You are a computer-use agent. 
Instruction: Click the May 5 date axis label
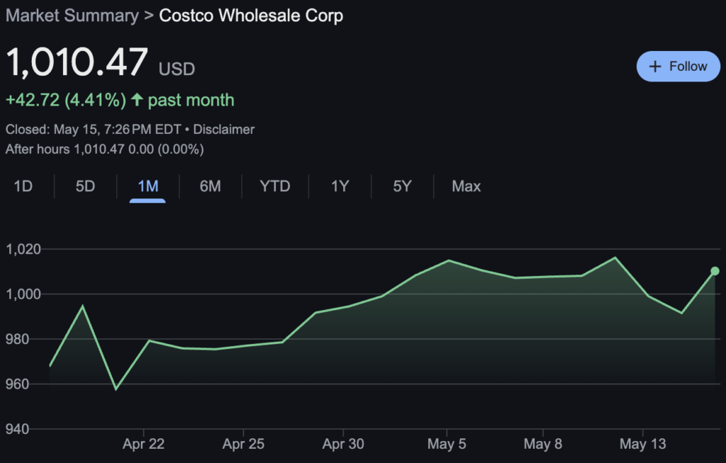click(x=447, y=444)
